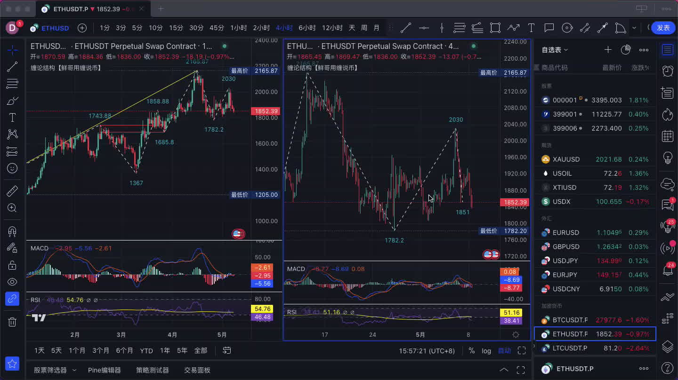Click the zoom in magnifier tool

pos(12,208)
